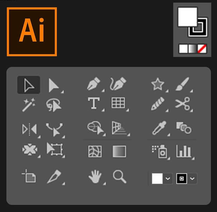Pick the Scissors tool
Image resolution: width=217 pixels, height=212 pixels.
182,104
